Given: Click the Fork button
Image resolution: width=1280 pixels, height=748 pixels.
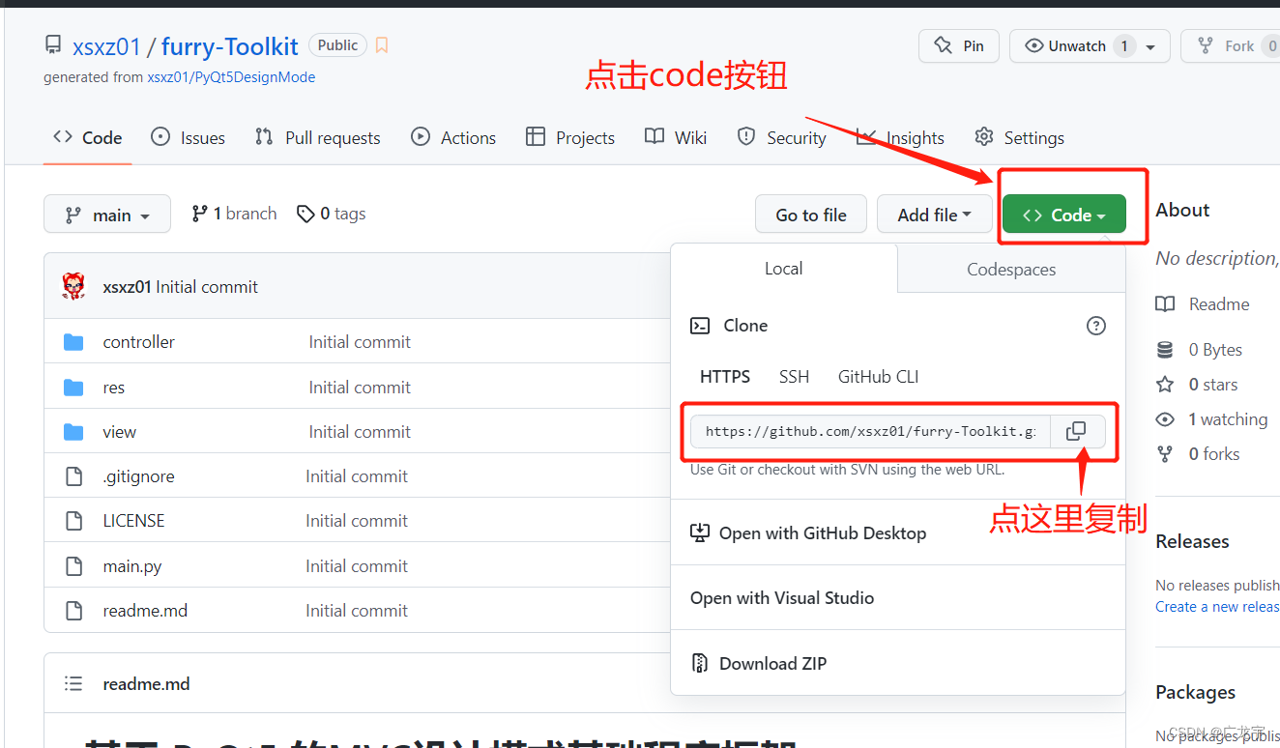Looking at the screenshot, I should [1230, 46].
